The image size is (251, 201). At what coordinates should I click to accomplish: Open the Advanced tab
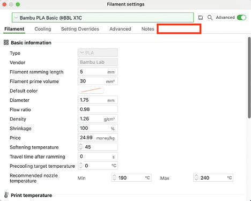coord(120,29)
